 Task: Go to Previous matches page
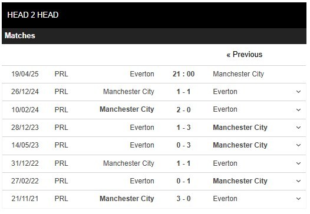245,55
